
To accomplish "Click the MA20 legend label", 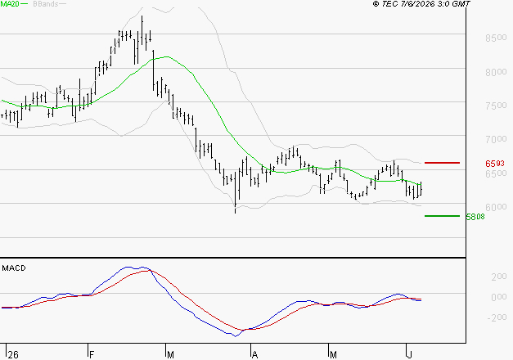I will pyautogui.click(x=9, y=4).
